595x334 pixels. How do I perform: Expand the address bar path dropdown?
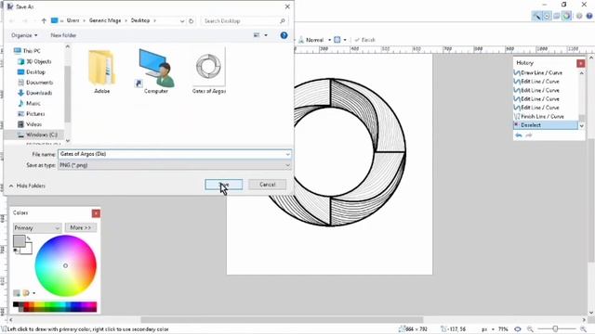182,20
